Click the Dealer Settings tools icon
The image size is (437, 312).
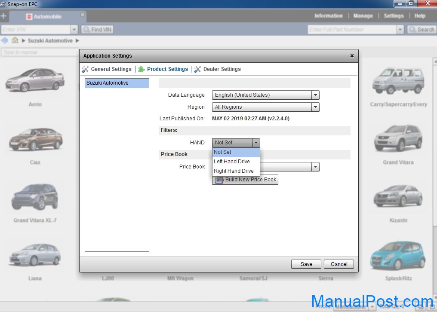[197, 69]
